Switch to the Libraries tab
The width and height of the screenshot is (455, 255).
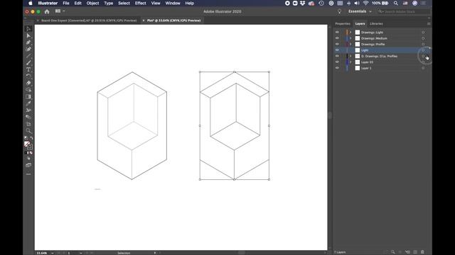pyautogui.click(x=376, y=23)
